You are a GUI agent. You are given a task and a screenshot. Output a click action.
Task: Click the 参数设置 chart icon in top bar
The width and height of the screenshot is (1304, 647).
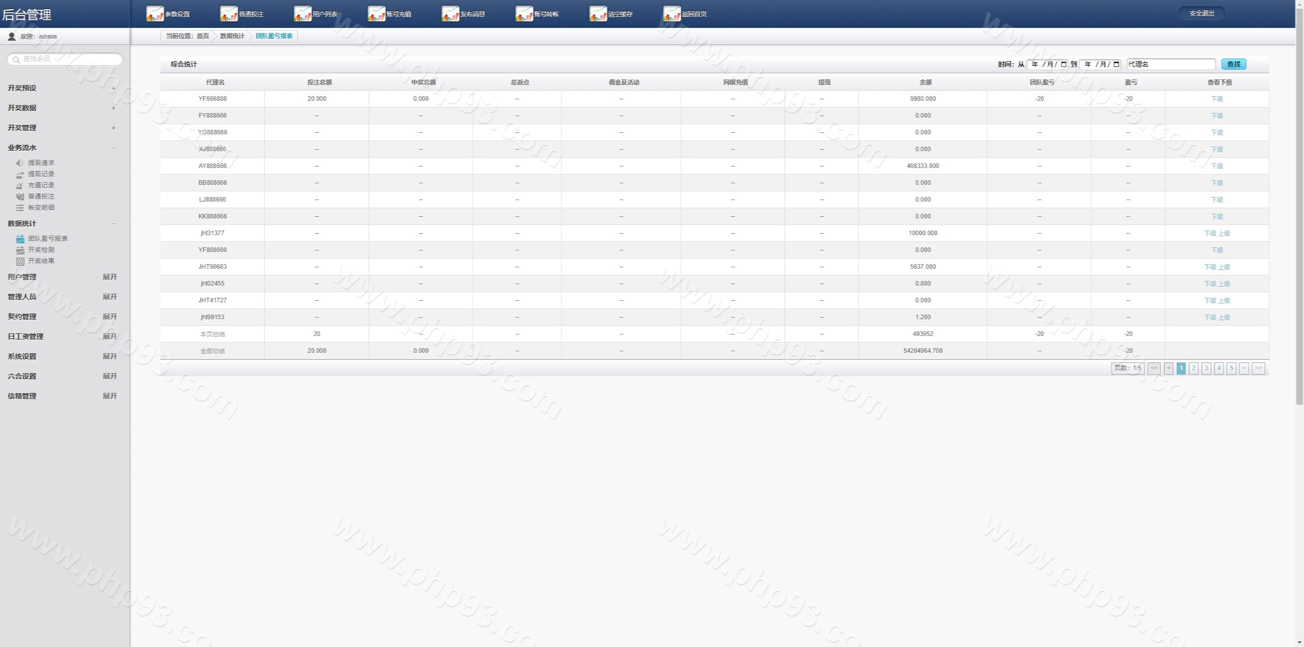154,14
